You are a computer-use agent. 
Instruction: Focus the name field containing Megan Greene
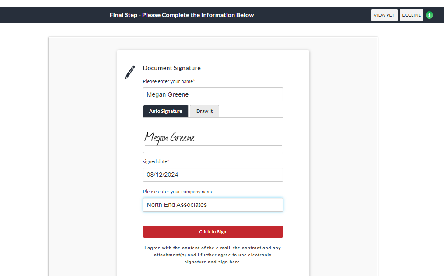[213, 94]
